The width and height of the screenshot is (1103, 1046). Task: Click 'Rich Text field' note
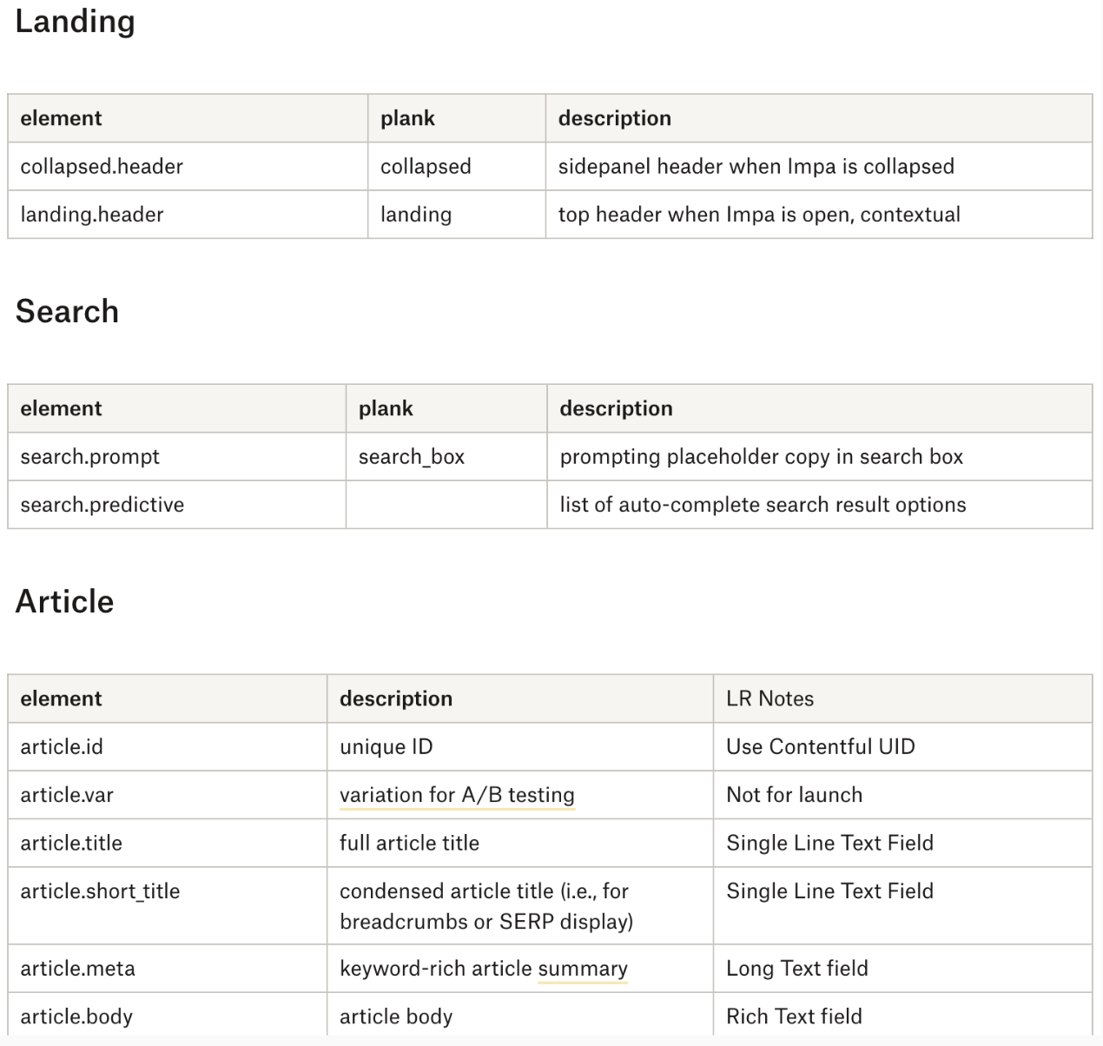[795, 1016]
